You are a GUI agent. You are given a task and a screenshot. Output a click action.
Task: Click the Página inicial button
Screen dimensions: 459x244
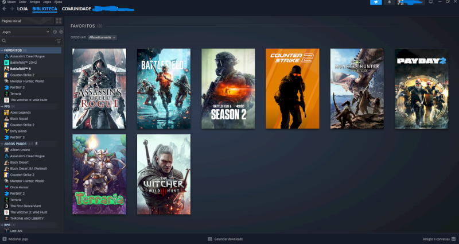pos(27,21)
